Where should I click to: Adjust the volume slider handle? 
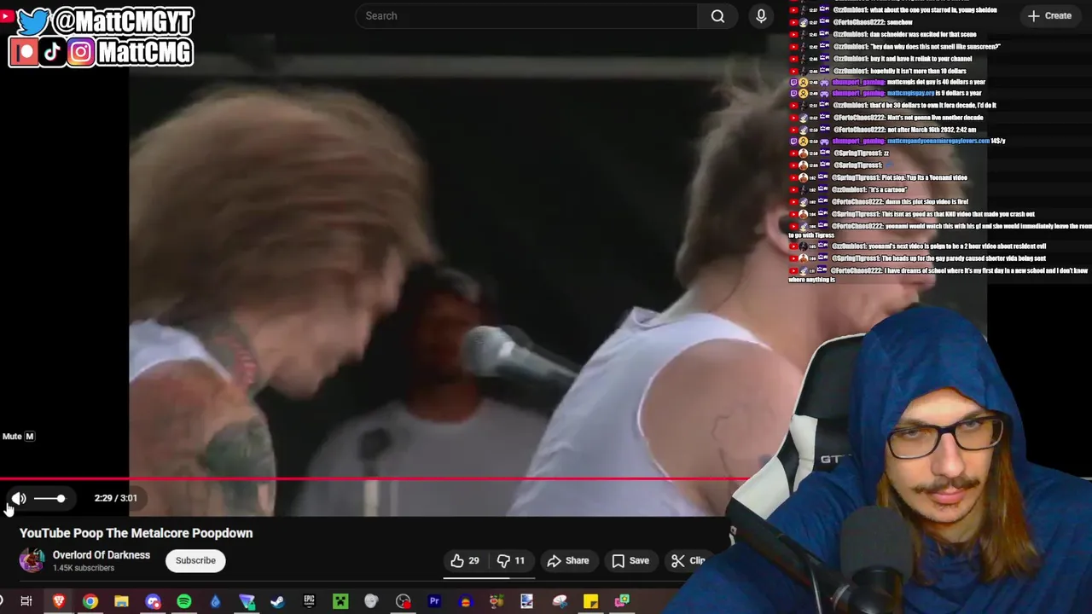[x=61, y=498]
